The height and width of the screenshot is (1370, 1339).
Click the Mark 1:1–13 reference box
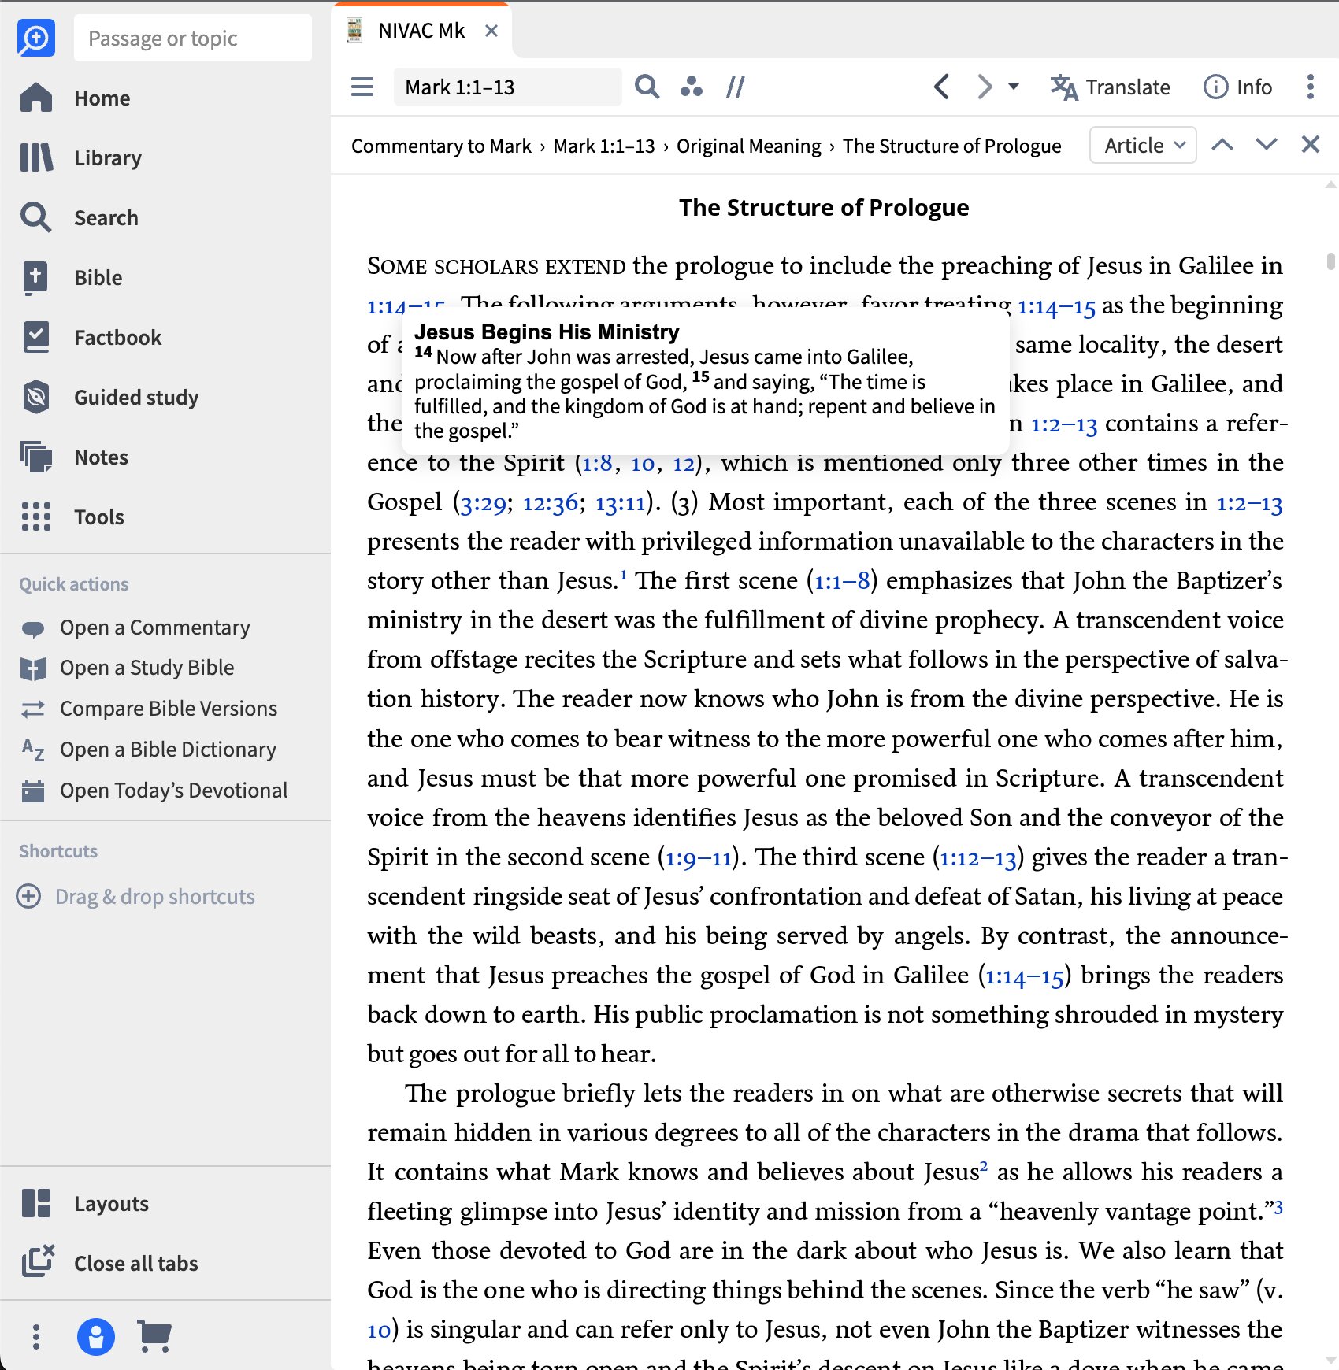[x=507, y=87]
